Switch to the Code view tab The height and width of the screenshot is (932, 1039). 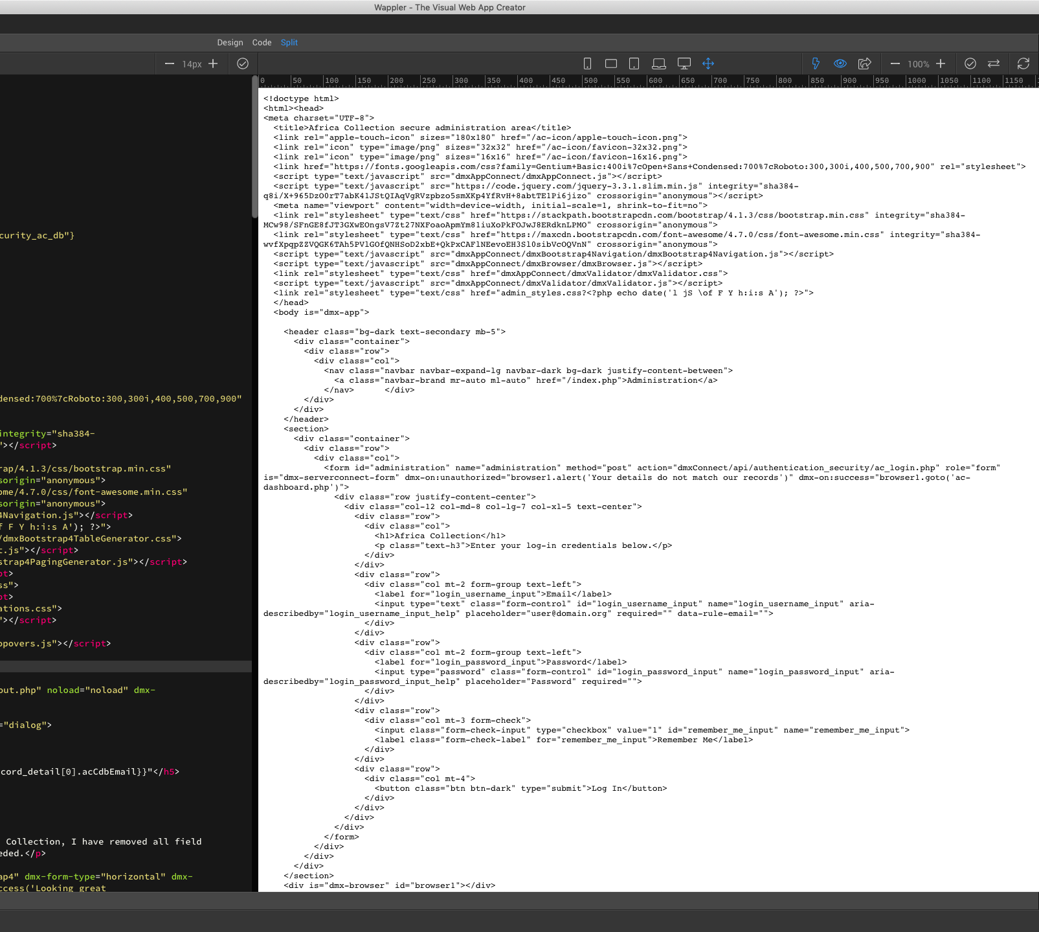(262, 43)
